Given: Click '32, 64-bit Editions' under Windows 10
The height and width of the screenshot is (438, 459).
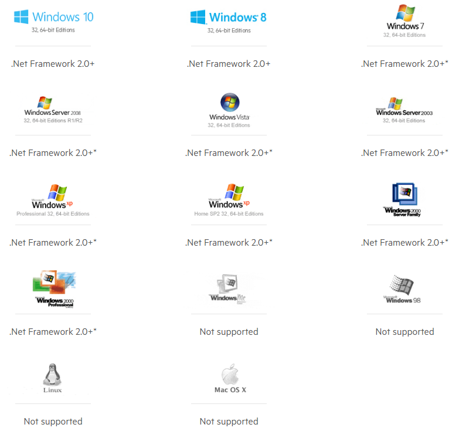Looking at the screenshot, I should (53, 30).
